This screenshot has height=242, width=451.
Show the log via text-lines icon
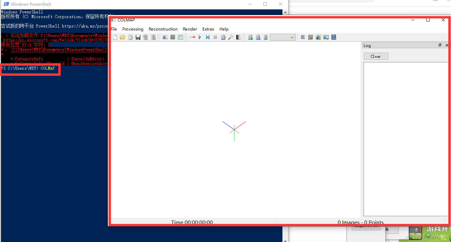pyautogui.click(x=303, y=37)
